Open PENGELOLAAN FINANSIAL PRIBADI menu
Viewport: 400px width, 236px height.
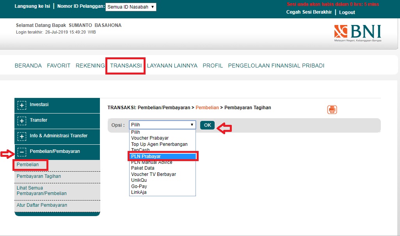(x=276, y=66)
